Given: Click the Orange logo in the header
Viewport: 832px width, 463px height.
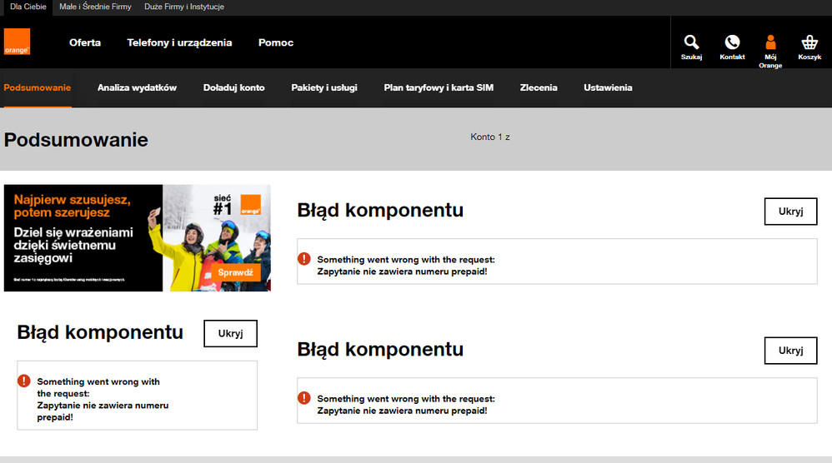Looking at the screenshot, I should pyautogui.click(x=17, y=42).
